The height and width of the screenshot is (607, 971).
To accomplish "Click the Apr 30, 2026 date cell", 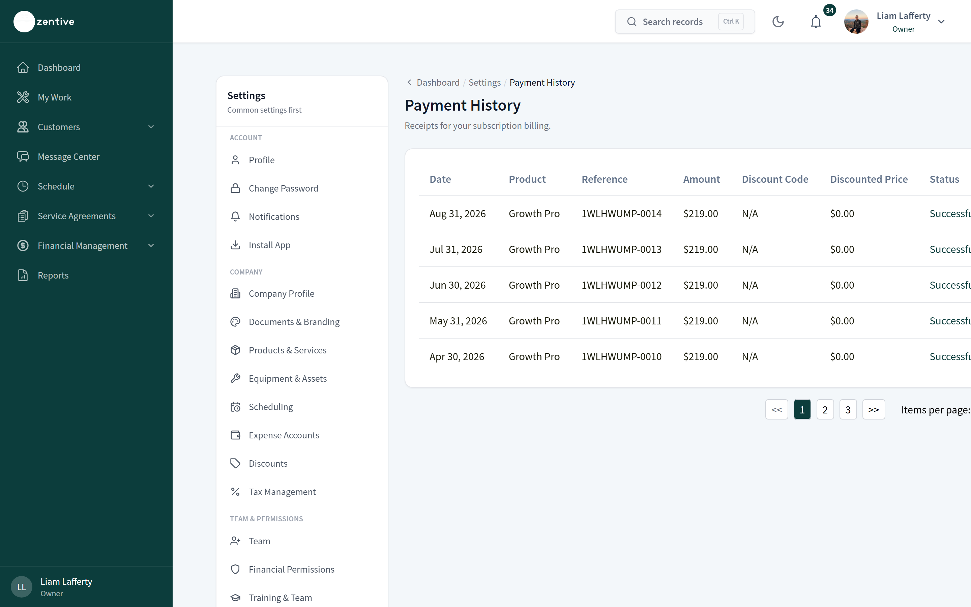I will point(457,356).
